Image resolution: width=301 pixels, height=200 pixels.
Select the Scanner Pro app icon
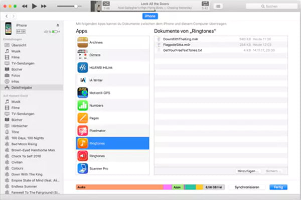click(83, 168)
